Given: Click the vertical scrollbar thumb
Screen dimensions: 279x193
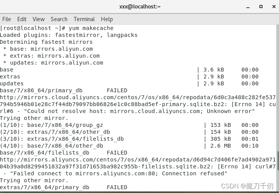Looking at the screenshot, I should pyautogui.click(x=278, y=163).
